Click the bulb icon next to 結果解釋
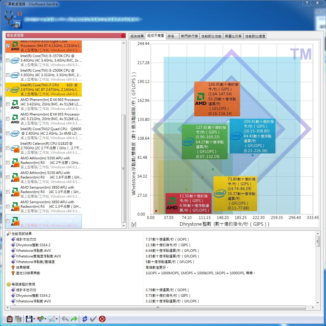This screenshot has width=326, height=326. [x=13, y=267]
